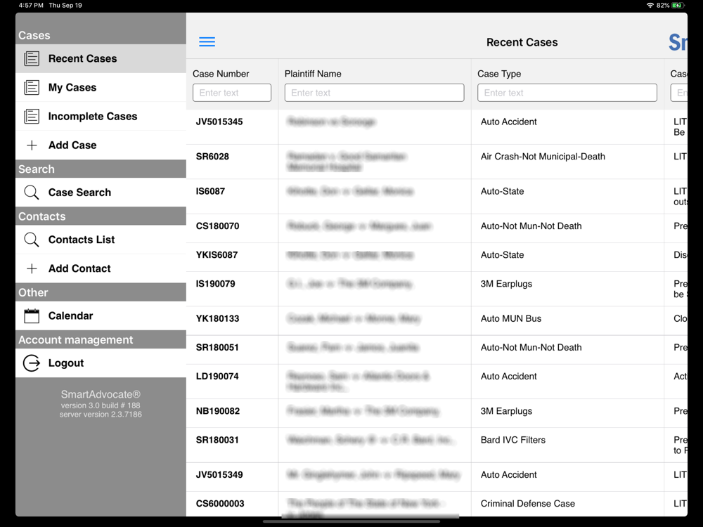Select Add Case menu item
Screen dimensions: 703x527
tap(101, 145)
